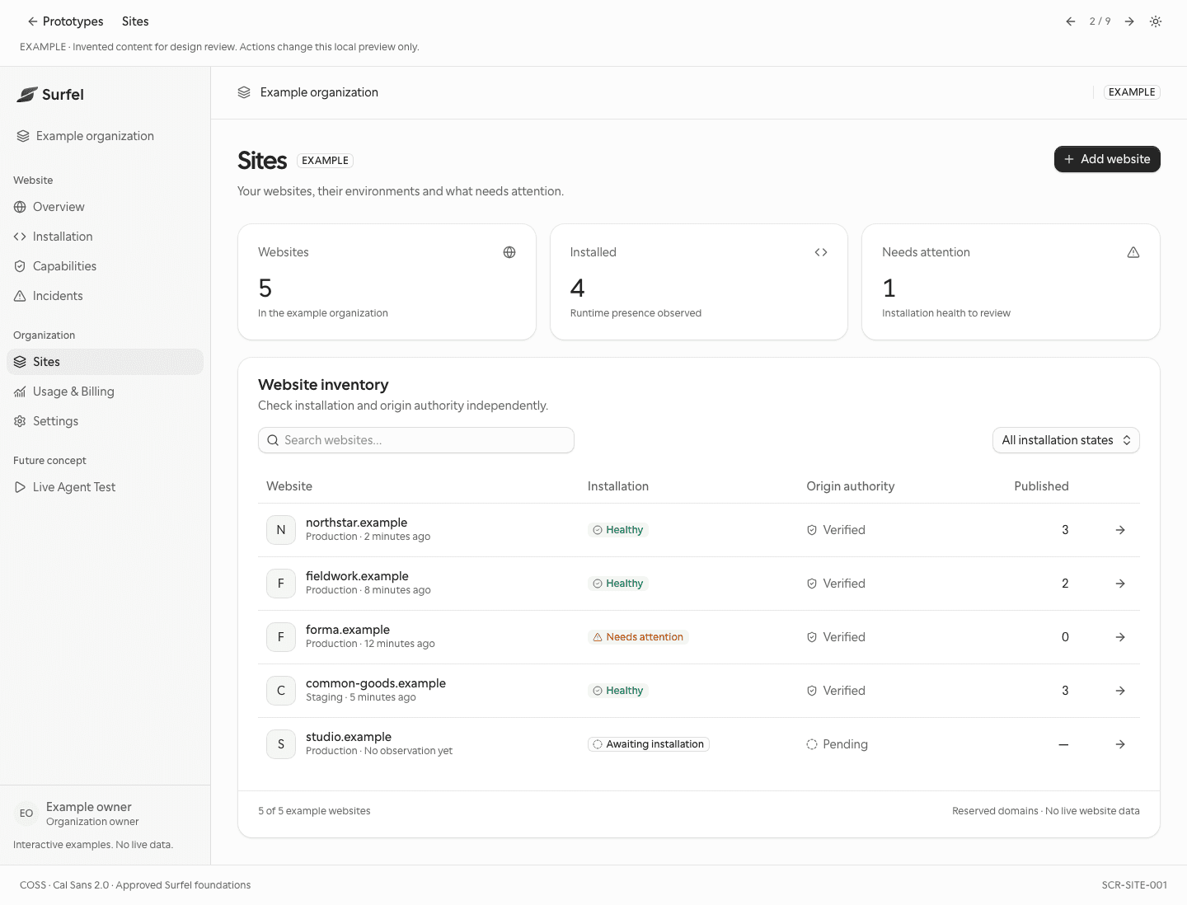The image size is (1187, 905).
Task: Click the Add website button
Action: (1107, 159)
